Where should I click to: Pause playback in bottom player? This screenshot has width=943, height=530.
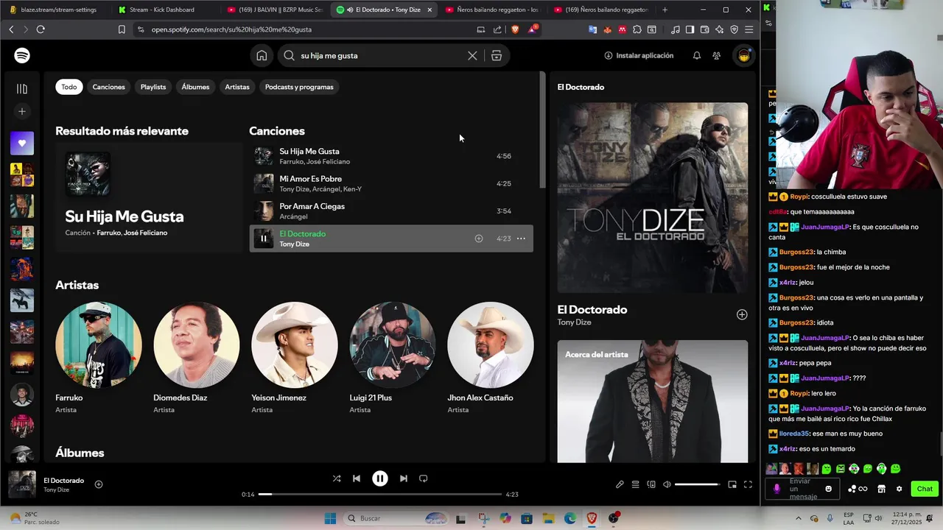[380, 478]
